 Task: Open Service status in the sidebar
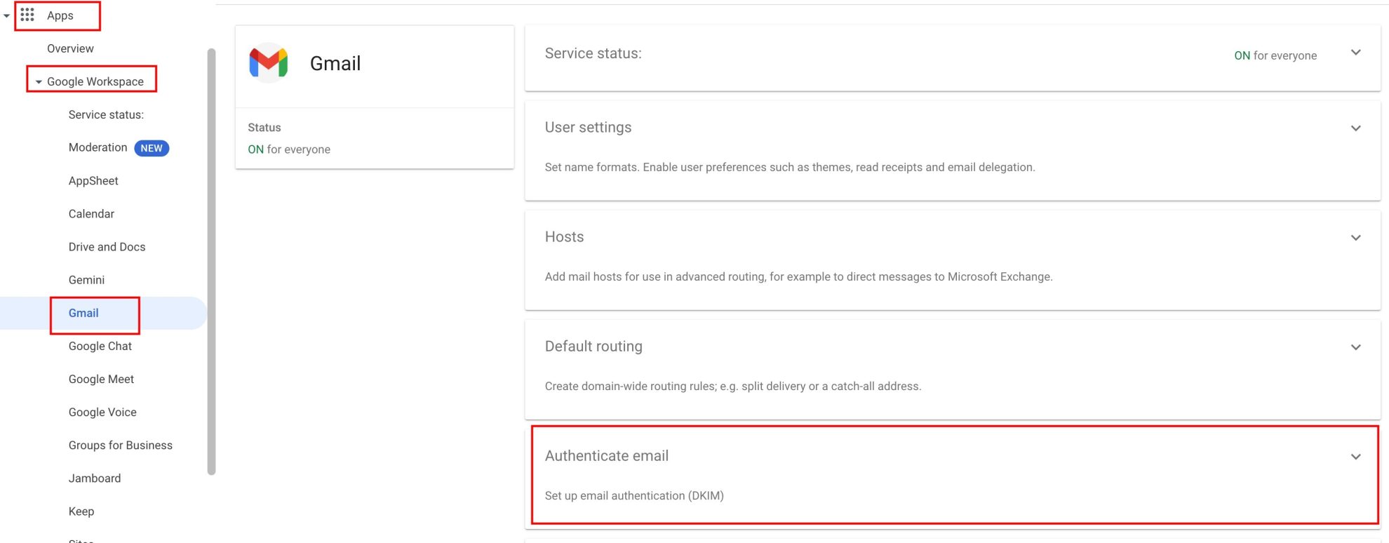pyautogui.click(x=106, y=114)
